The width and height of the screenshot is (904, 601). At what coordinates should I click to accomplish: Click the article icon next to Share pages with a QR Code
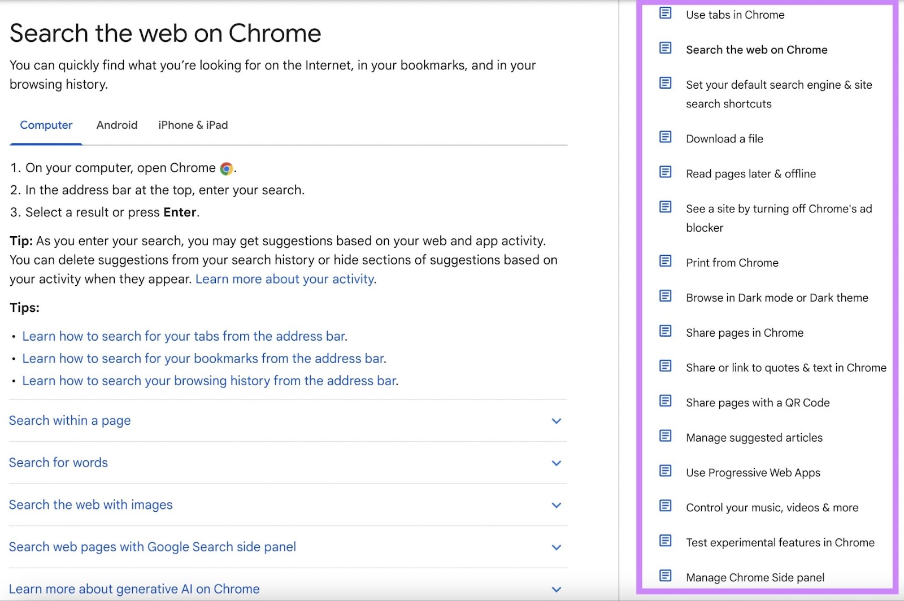[665, 401]
